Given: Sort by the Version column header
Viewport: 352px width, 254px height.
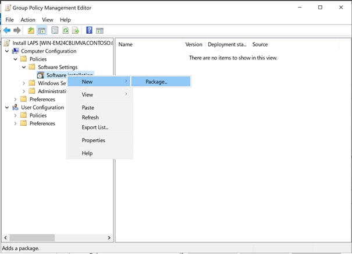Looking at the screenshot, I should pyautogui.click(x=194, y=44).
